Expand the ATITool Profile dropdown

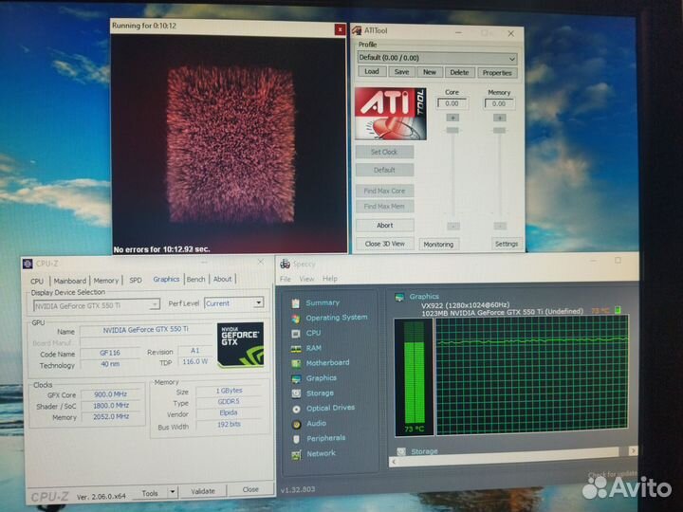pos(512,59)
